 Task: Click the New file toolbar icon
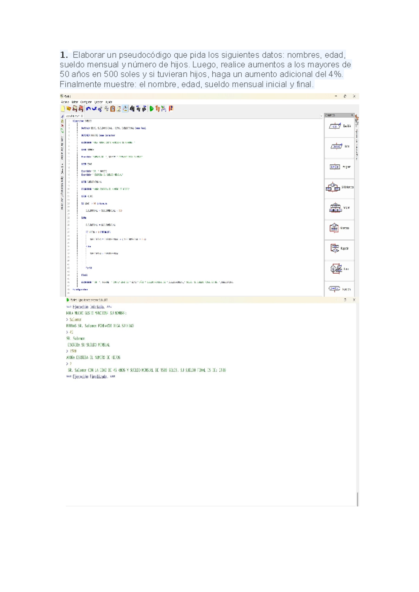click(x=63, y=109)
